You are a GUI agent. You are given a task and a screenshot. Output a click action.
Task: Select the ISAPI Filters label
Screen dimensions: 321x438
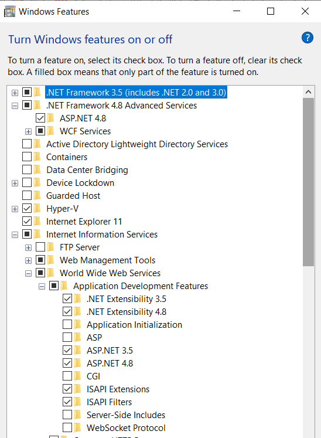point(109,402)
